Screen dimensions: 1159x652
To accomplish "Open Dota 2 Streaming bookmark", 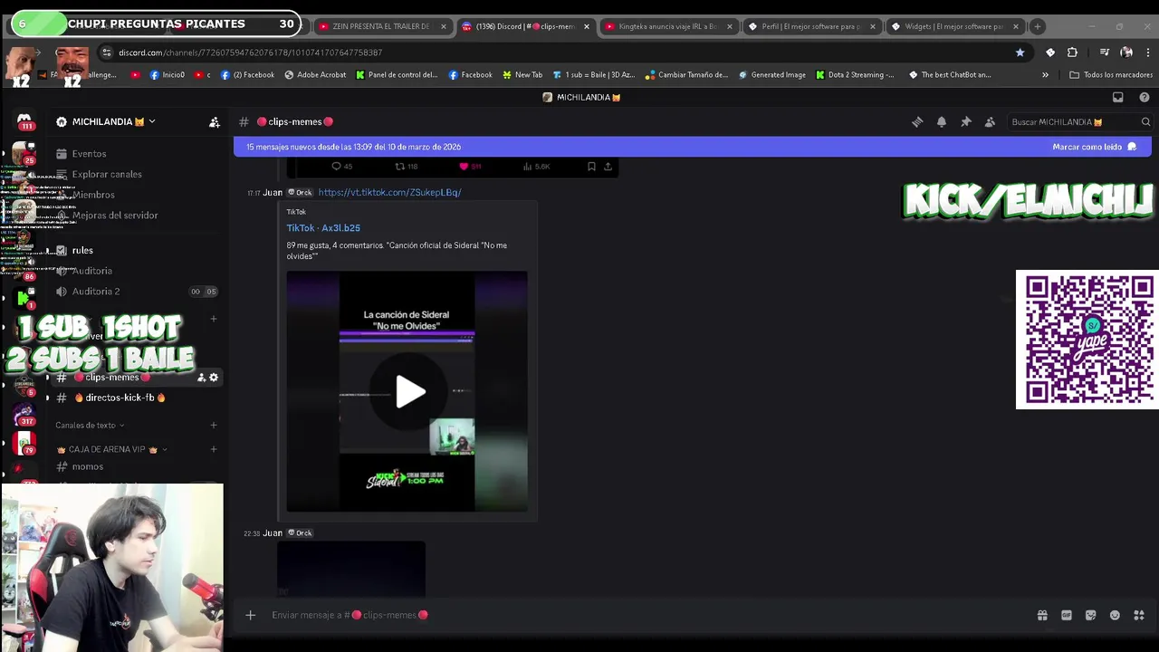I will [856, 75].
